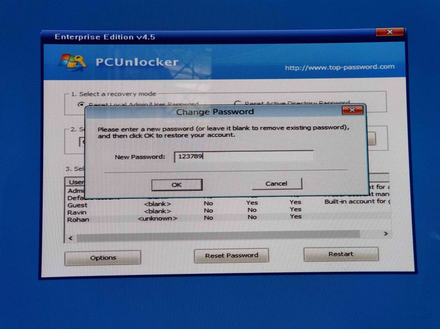Click the <blank> password cell for Ravin

coord(157,211)
